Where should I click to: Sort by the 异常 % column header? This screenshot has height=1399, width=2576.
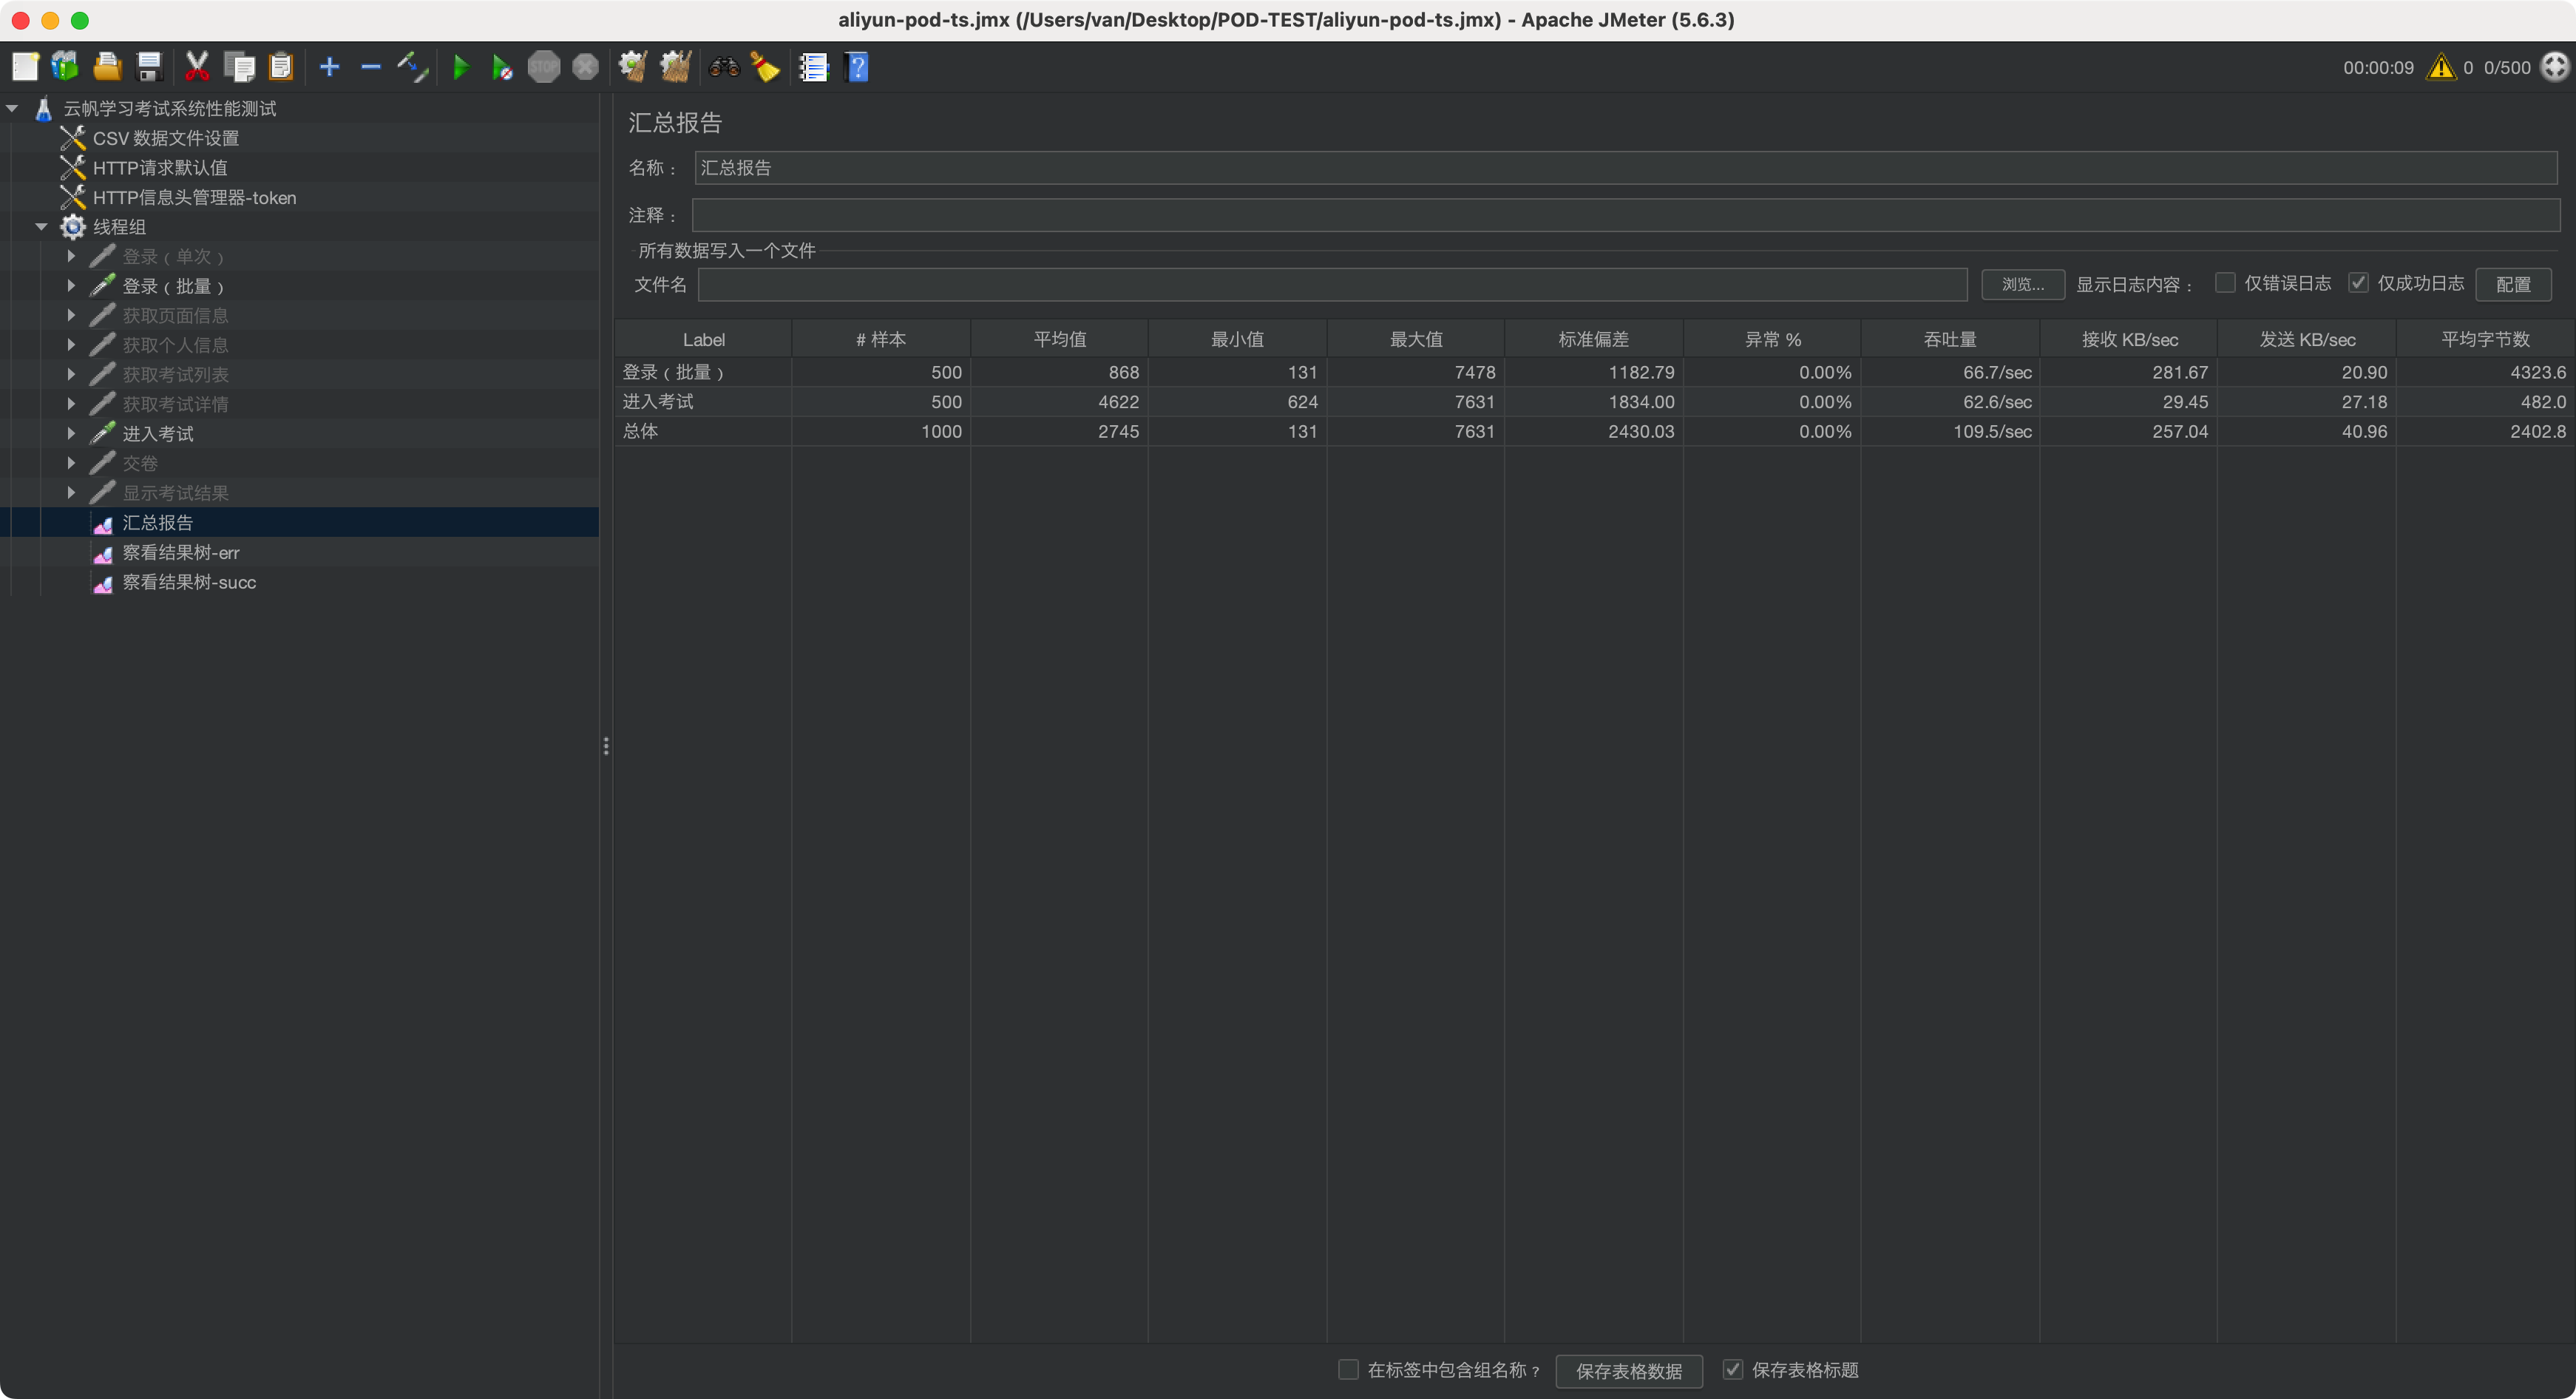(x=1772, y=340)
